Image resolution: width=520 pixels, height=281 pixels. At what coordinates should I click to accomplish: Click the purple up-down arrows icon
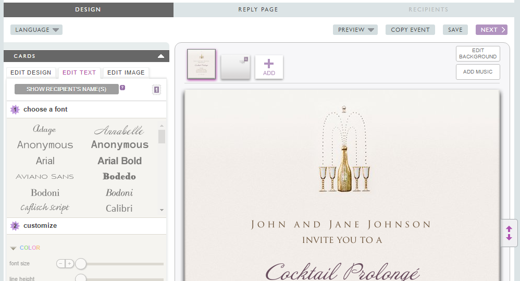click(509, 233)
